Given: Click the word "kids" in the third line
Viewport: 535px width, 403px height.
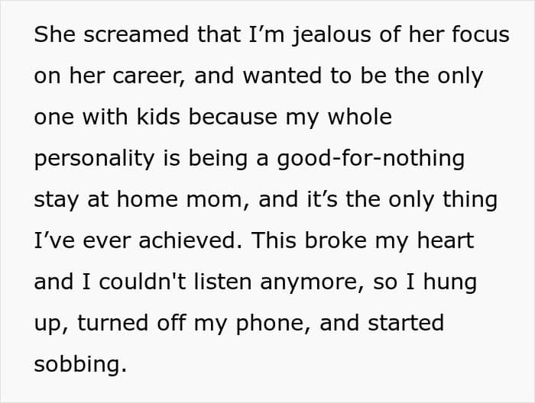Looking at the screenshot, I should pyautogui.click(x=158, y=117).
